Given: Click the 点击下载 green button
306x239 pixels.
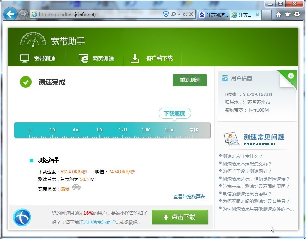Looking at the screenshot, I should click(x=180, y=217).
